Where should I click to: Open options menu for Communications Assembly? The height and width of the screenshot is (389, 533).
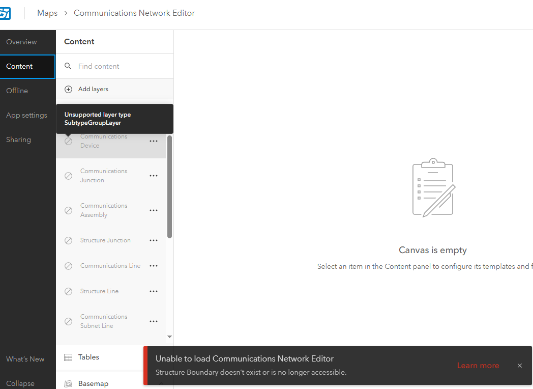pos(154,210)
